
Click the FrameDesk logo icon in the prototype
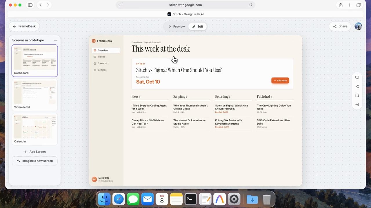click(x=94, y=41)
